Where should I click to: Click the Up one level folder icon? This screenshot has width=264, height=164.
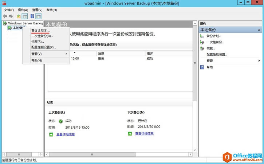point(19,16)
